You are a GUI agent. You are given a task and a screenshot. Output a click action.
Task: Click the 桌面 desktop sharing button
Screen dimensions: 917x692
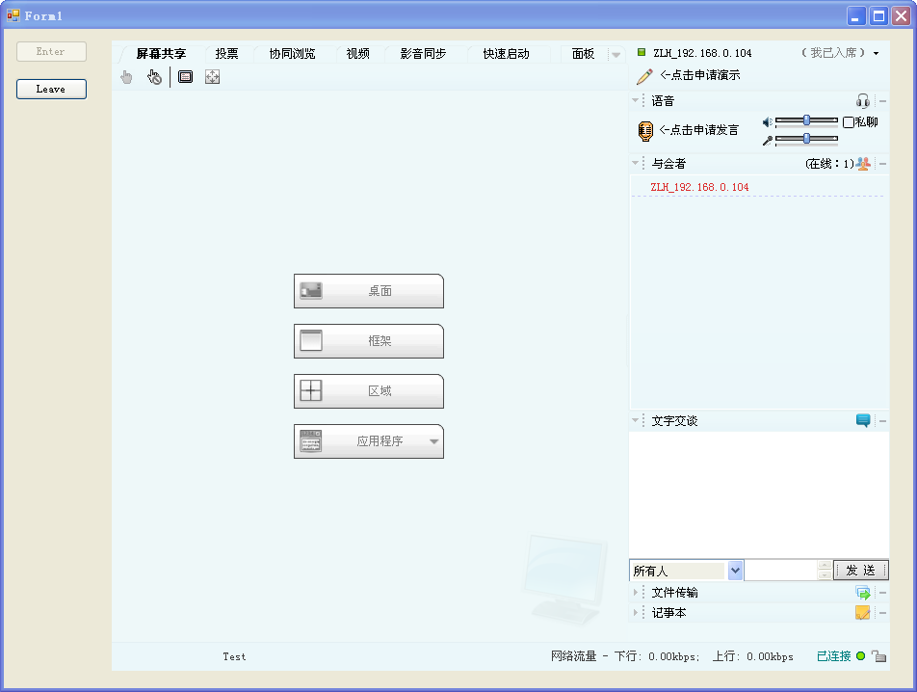tap(368, 291)
